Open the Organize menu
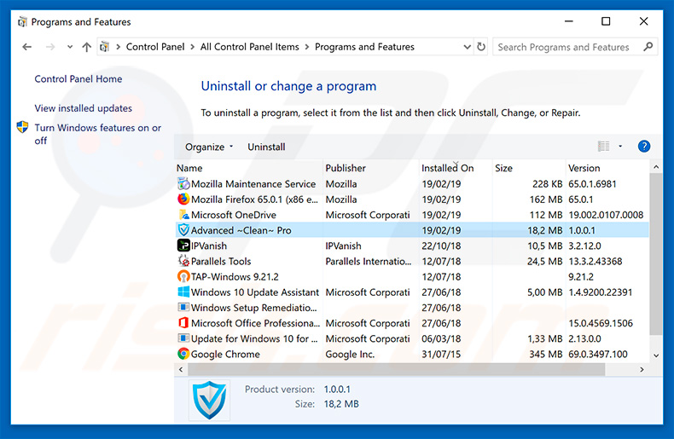The height and width of the screenshot is (439, 674). (209, 147)
